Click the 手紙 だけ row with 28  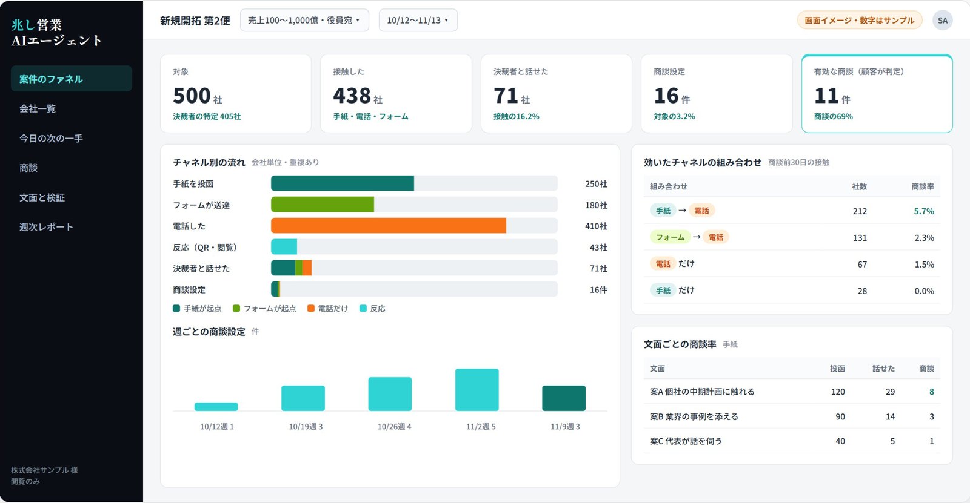click(x=792, y=291)
